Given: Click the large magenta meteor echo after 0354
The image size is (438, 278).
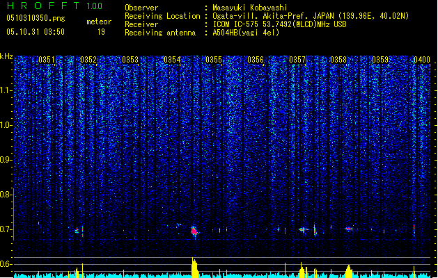Looking at the screenshot, I should point(194,231).
